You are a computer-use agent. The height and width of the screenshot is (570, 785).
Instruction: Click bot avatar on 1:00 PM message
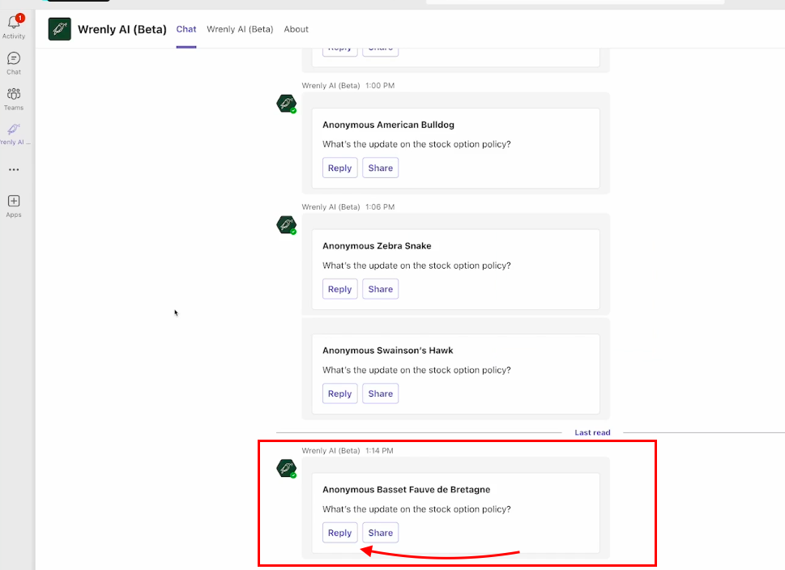[x=286, y=104]
